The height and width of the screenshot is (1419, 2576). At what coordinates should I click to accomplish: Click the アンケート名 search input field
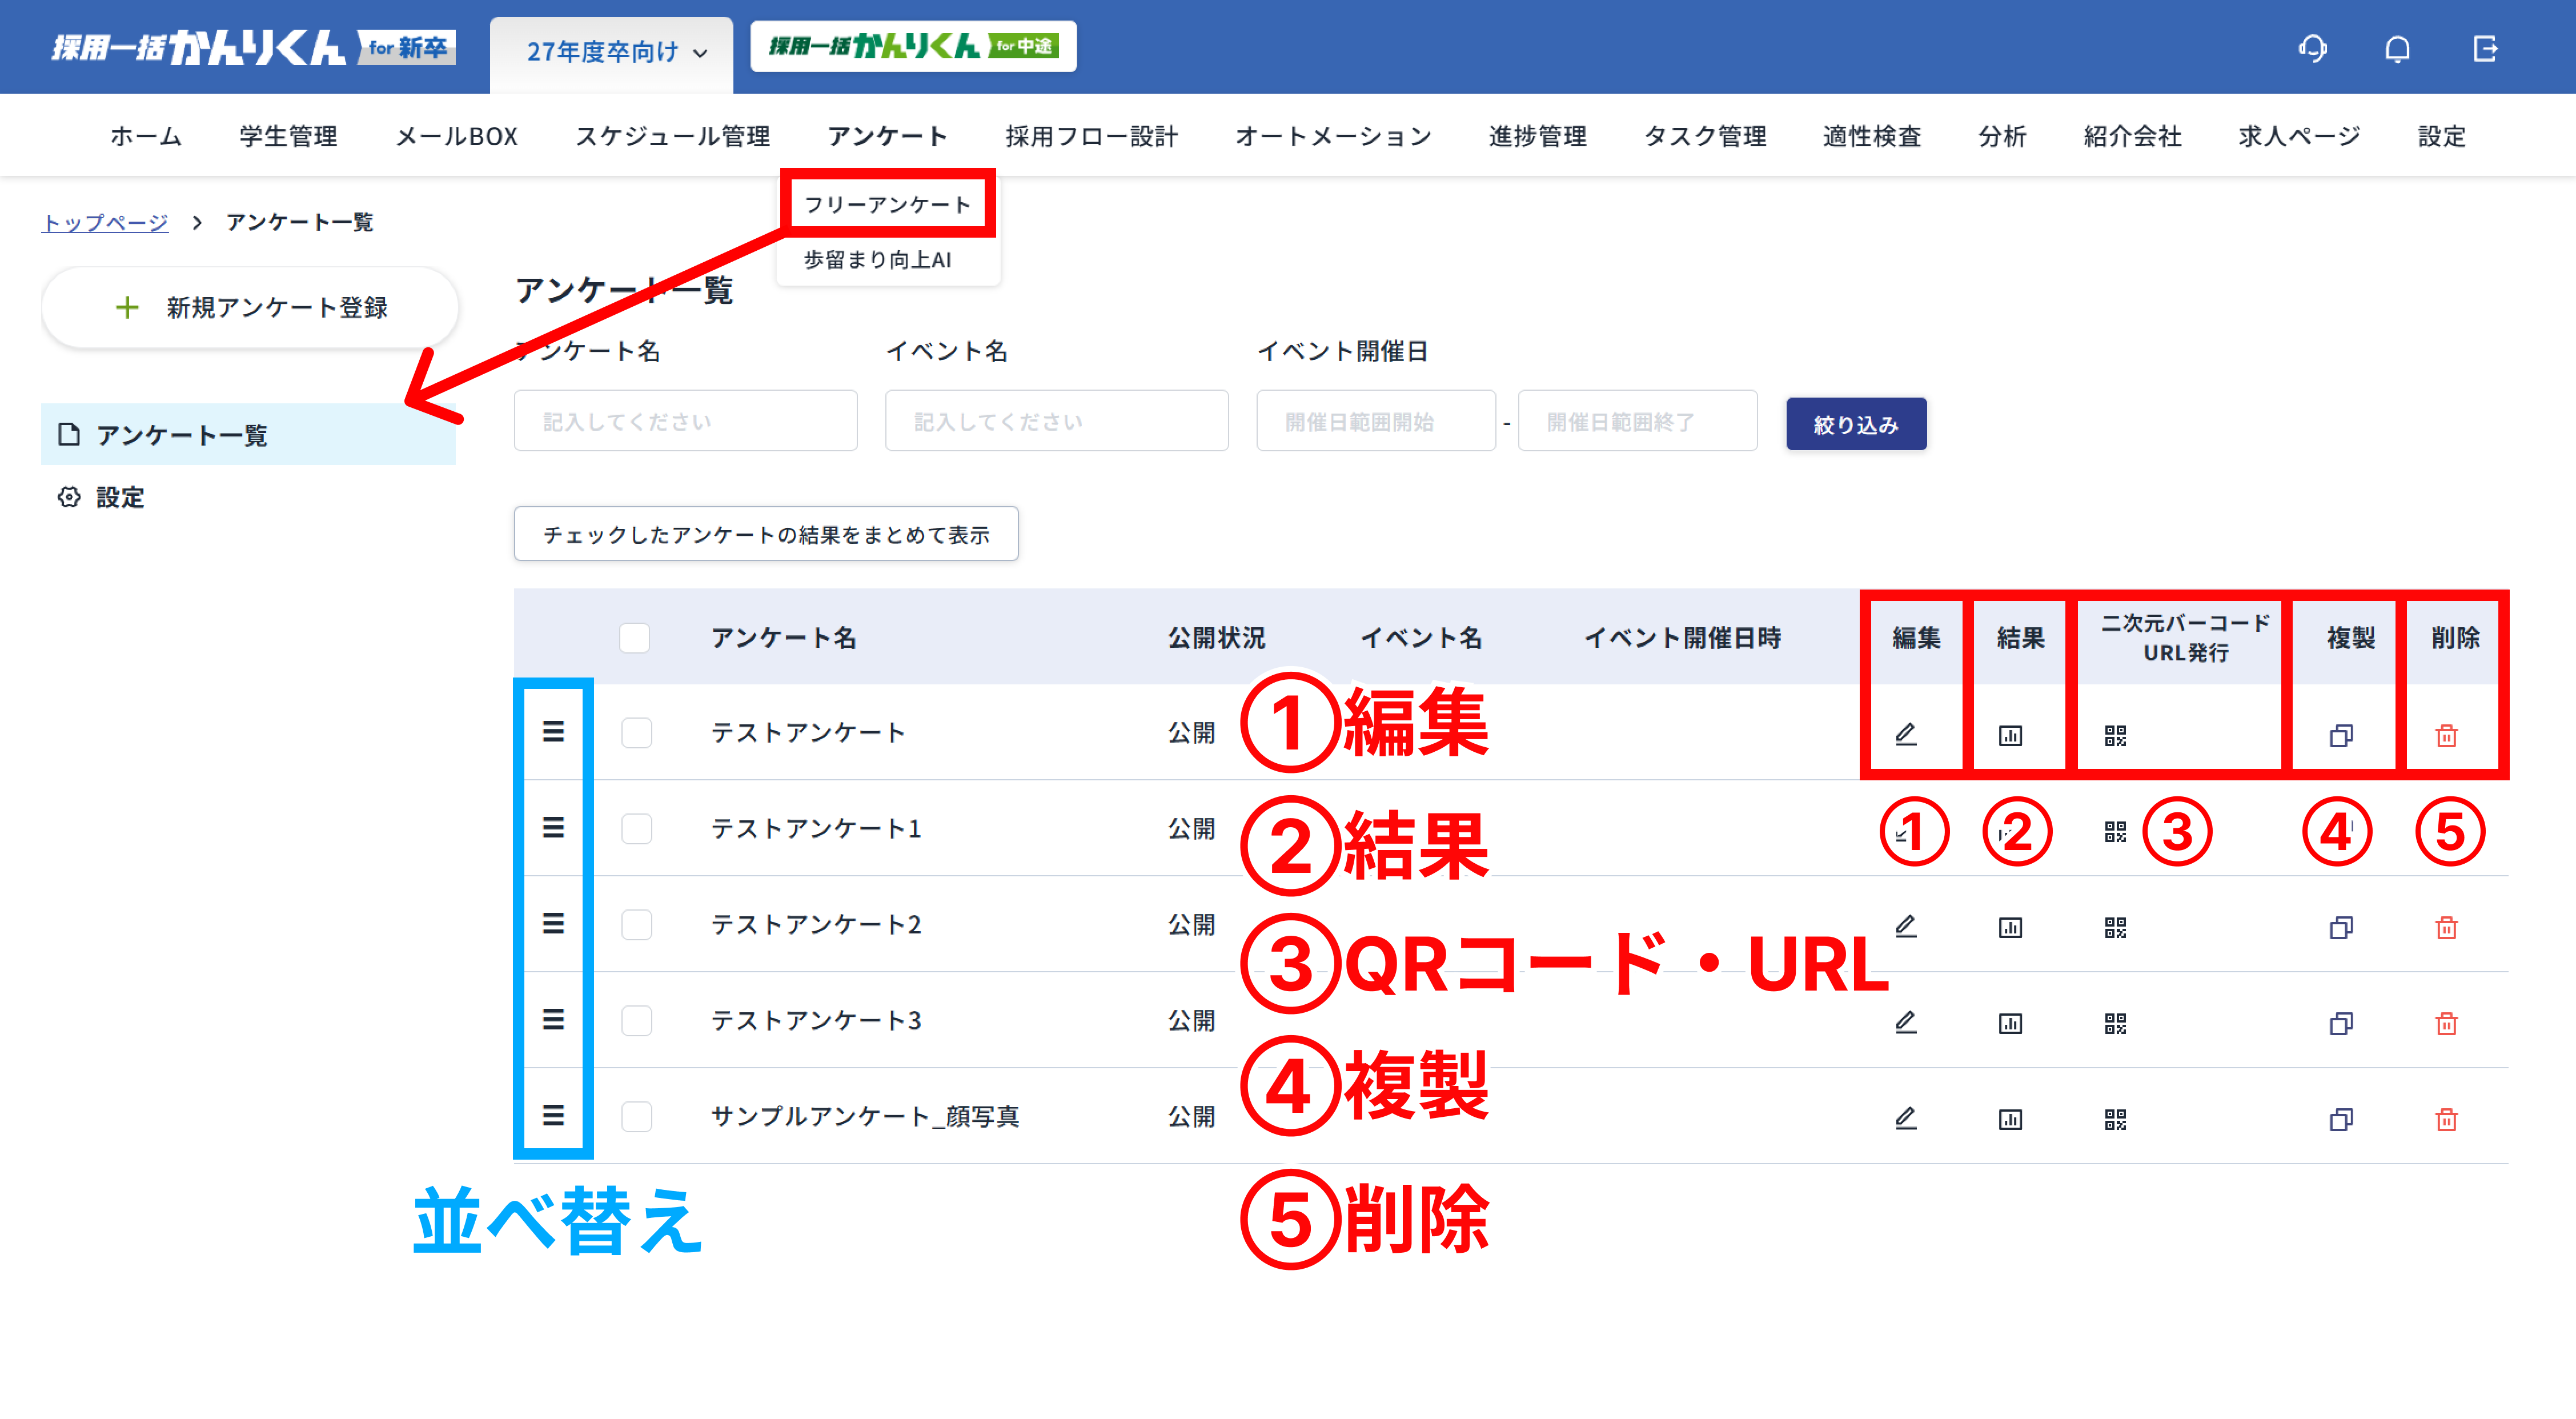[x=685, y=421]
